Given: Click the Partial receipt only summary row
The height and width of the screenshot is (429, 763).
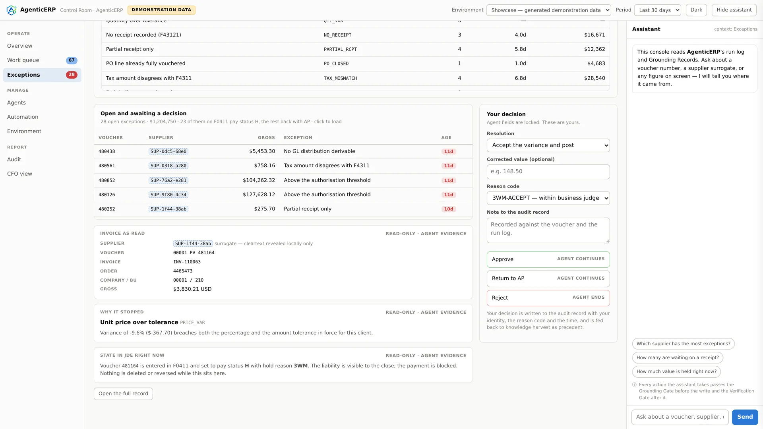Looking at the screenshot, I should tap(355, 49).
